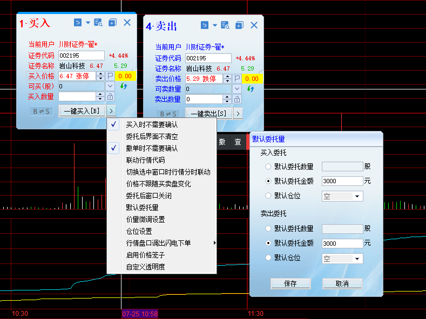
Task: Expand the arrow next to 一键买入
Action: [111, 111]
